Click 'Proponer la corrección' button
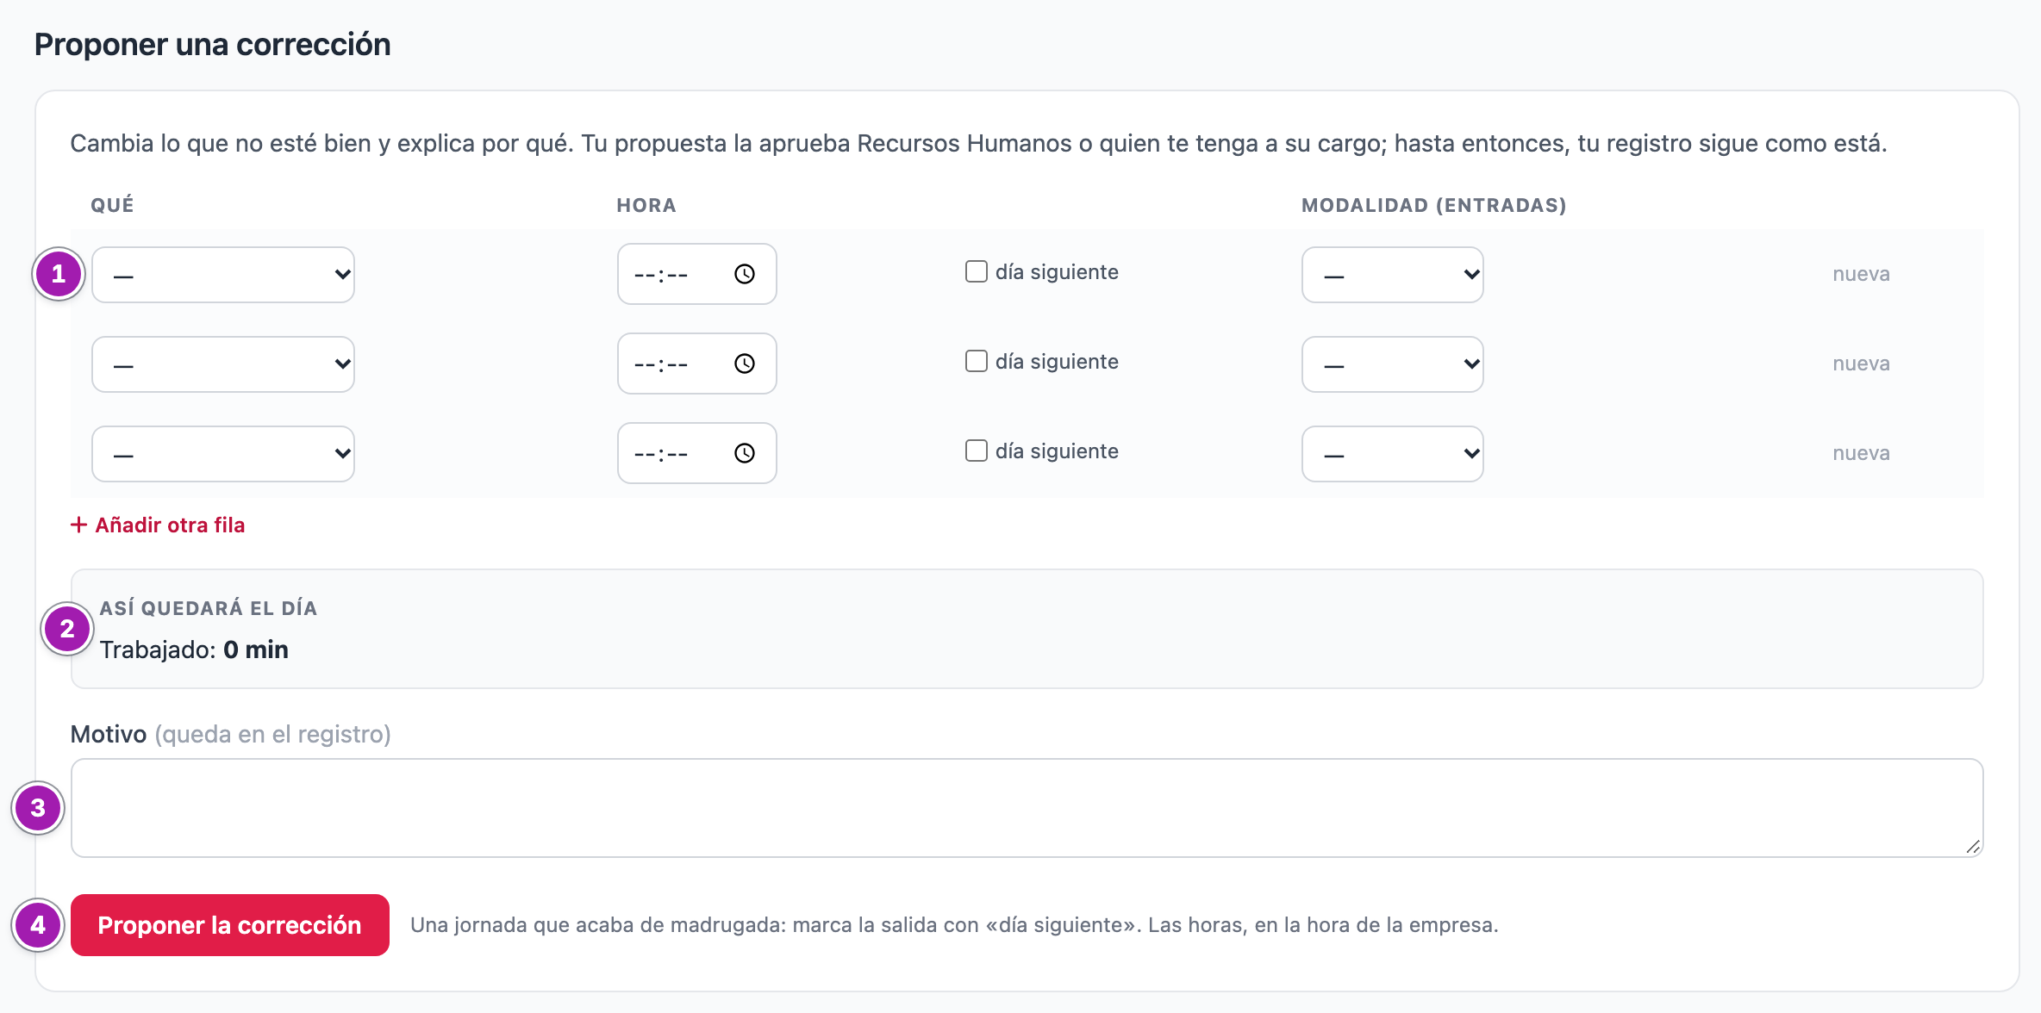2041x1013 pixels. click(230, 925)
